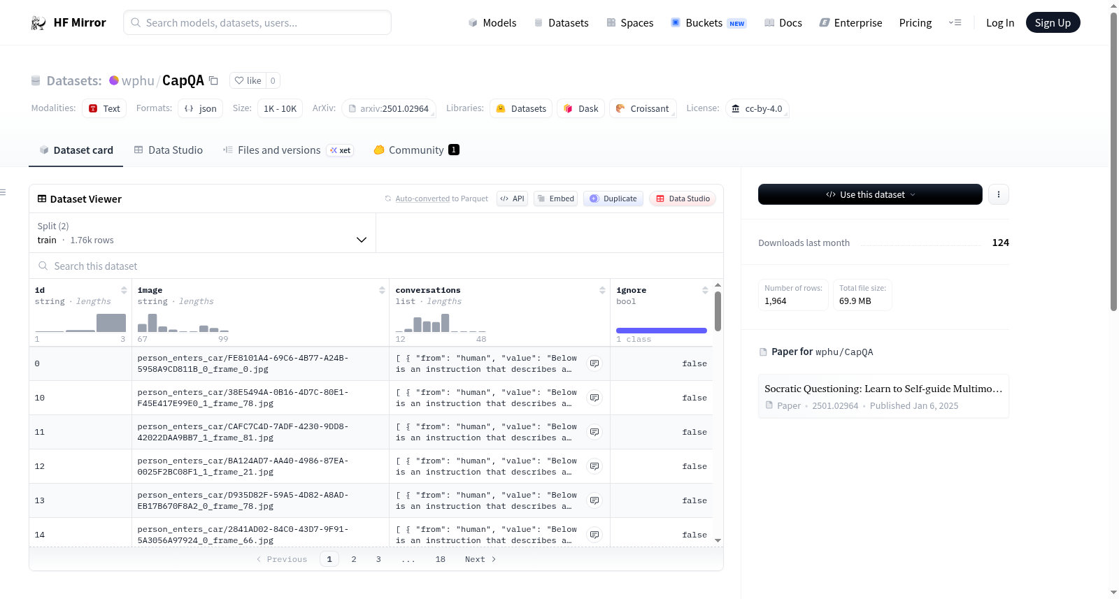Sort the conversations column
The width and height of the screenshot is (1119, 599).
(602, 290)
